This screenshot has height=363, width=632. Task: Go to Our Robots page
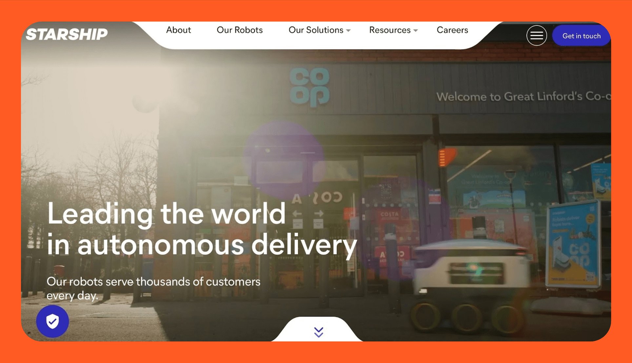240,30
